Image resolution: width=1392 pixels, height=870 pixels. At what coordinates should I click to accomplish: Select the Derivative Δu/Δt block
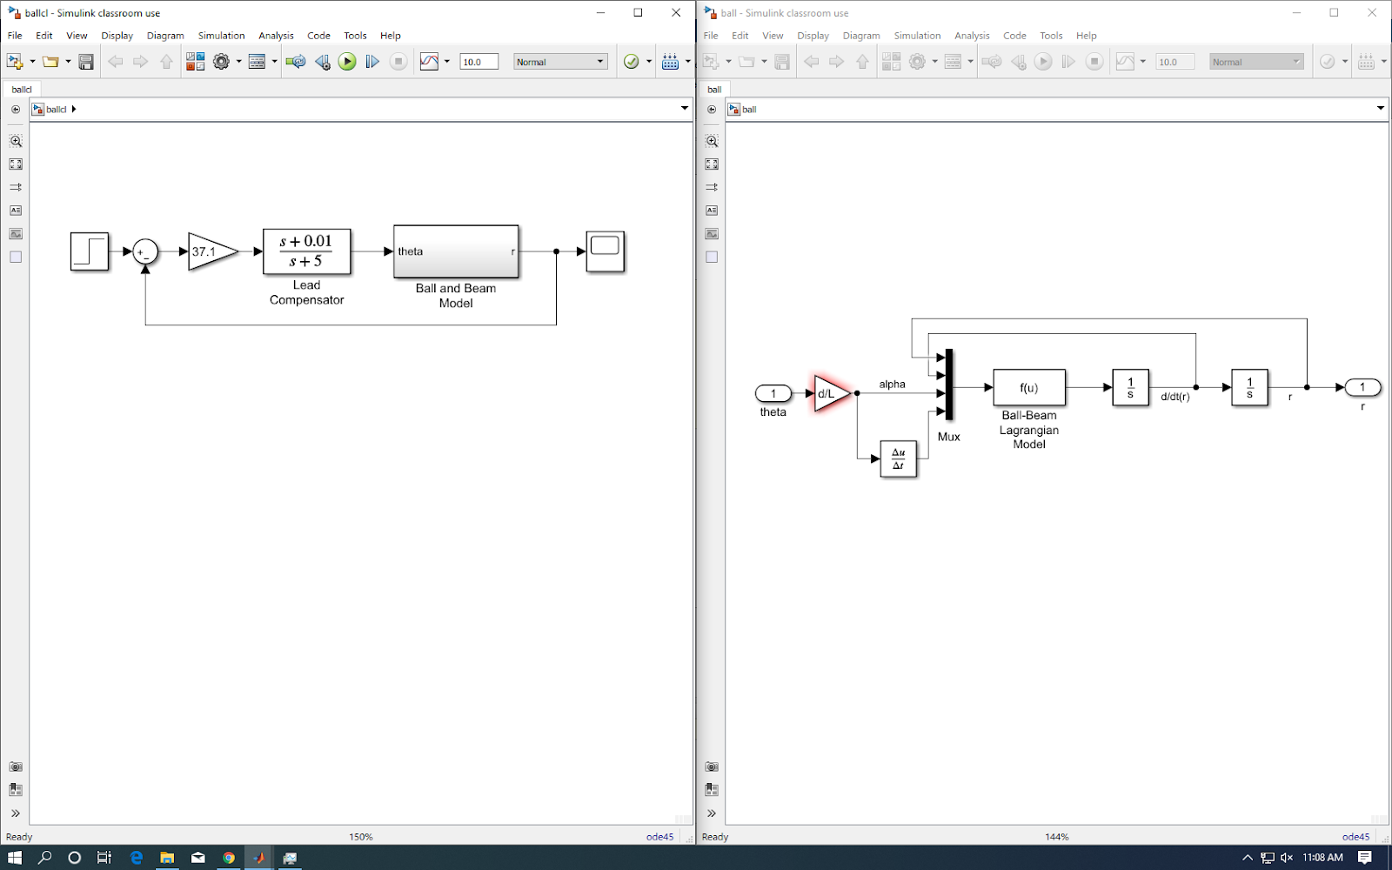coord(899,458)
